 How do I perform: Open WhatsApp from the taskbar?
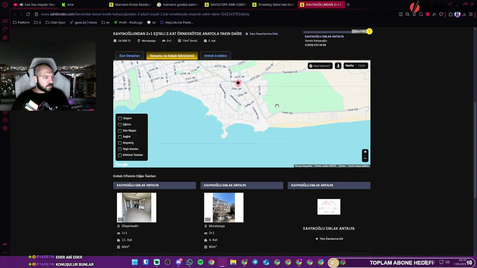coord(189,262)
